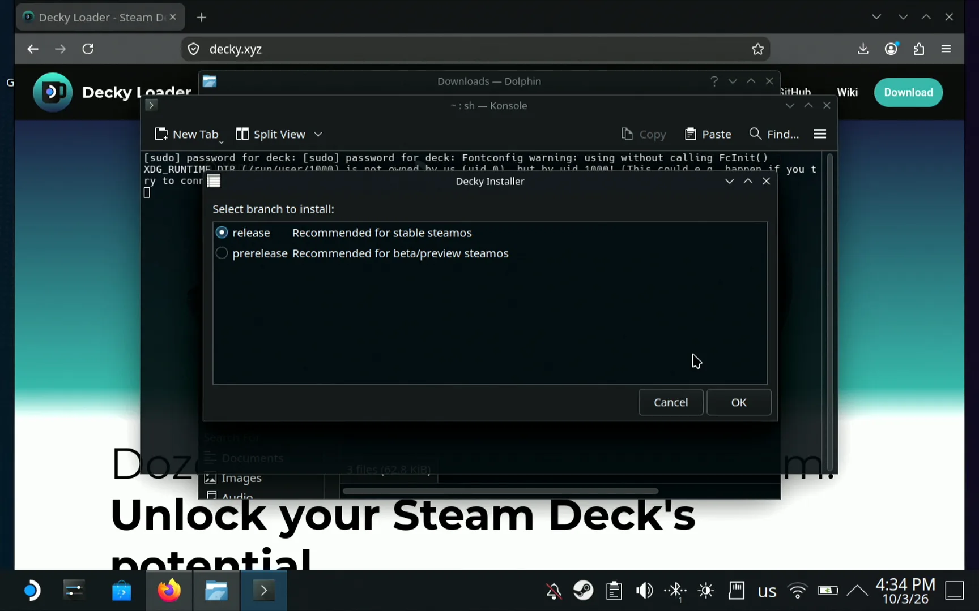979x611 pixels.
Task: Open Firefox downloads panel
Action: point(863,49)
